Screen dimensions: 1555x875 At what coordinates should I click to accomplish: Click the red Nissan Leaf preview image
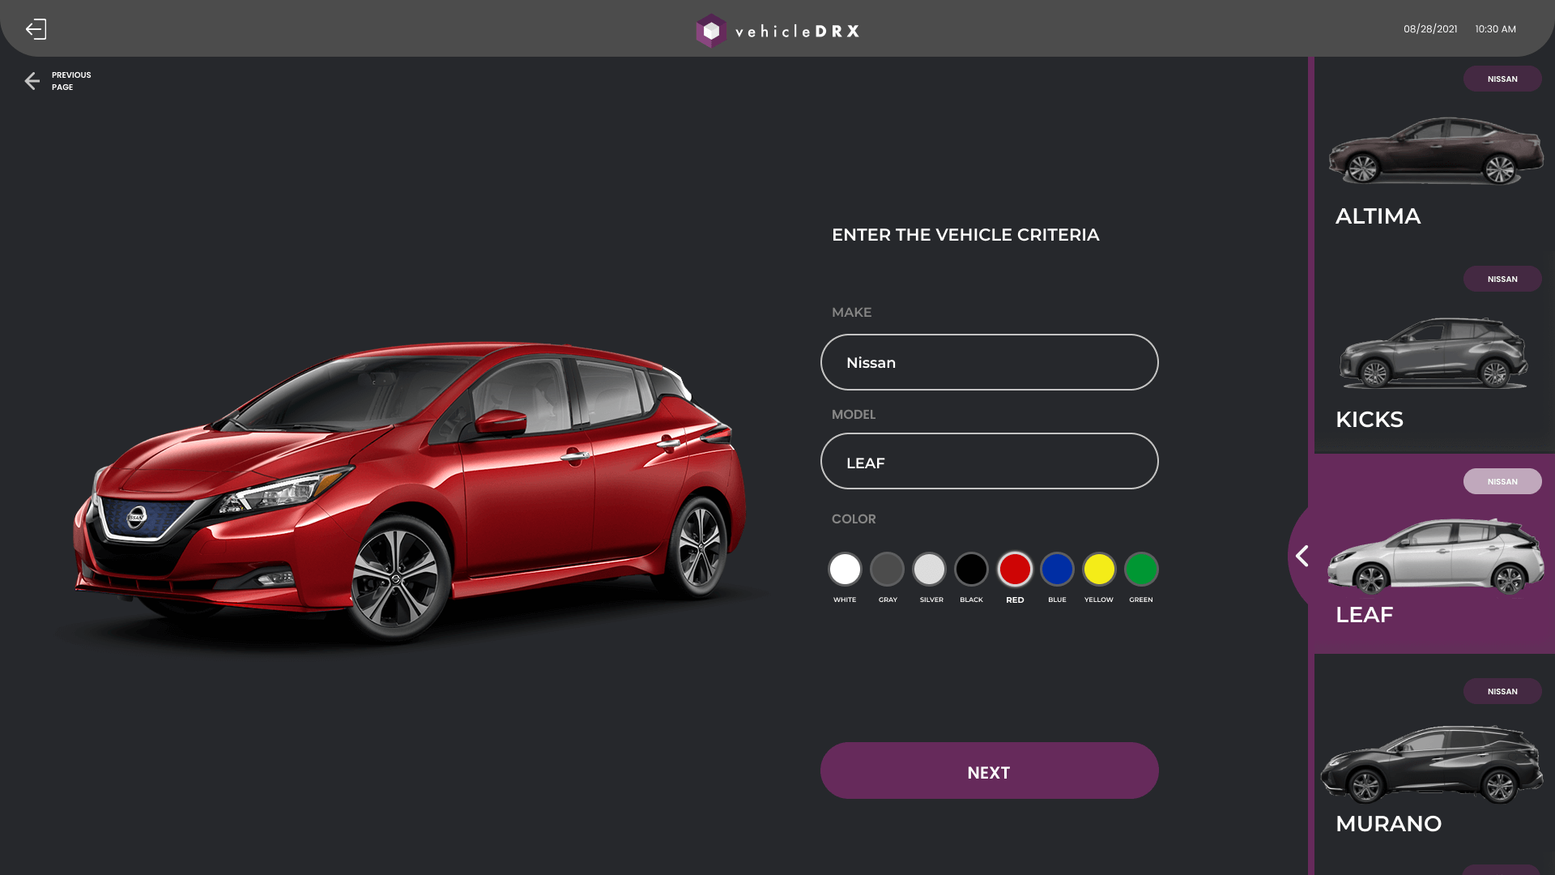coord(409,493)
